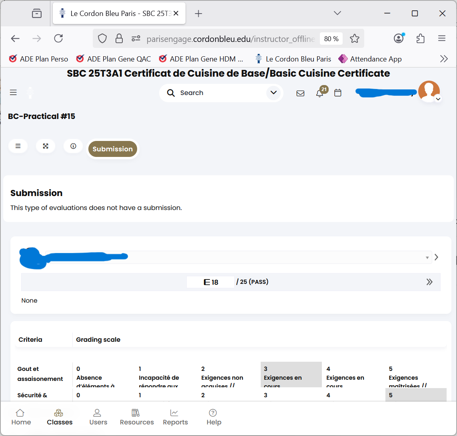Select score 4 for Sécurité row
The image size is (457, 436).
point(353,395)
